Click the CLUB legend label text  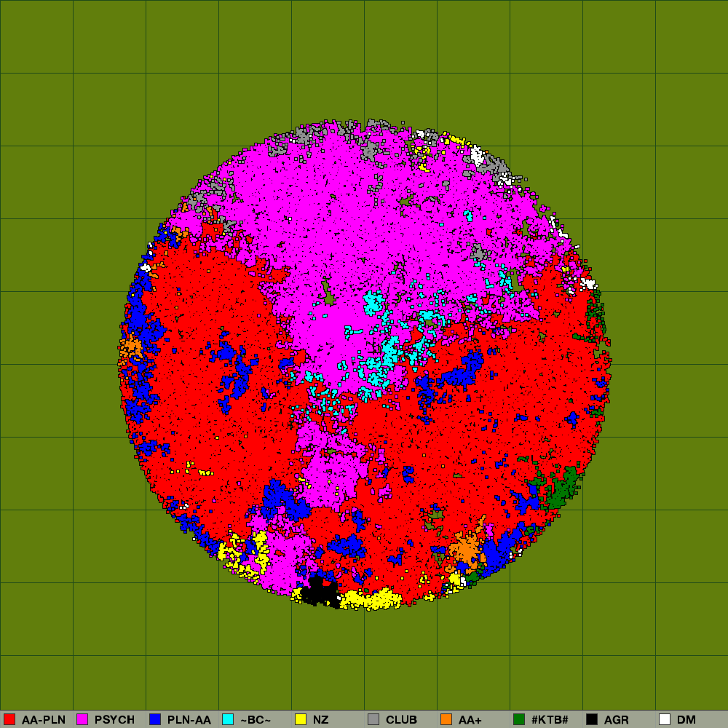(x=401, y=719)
